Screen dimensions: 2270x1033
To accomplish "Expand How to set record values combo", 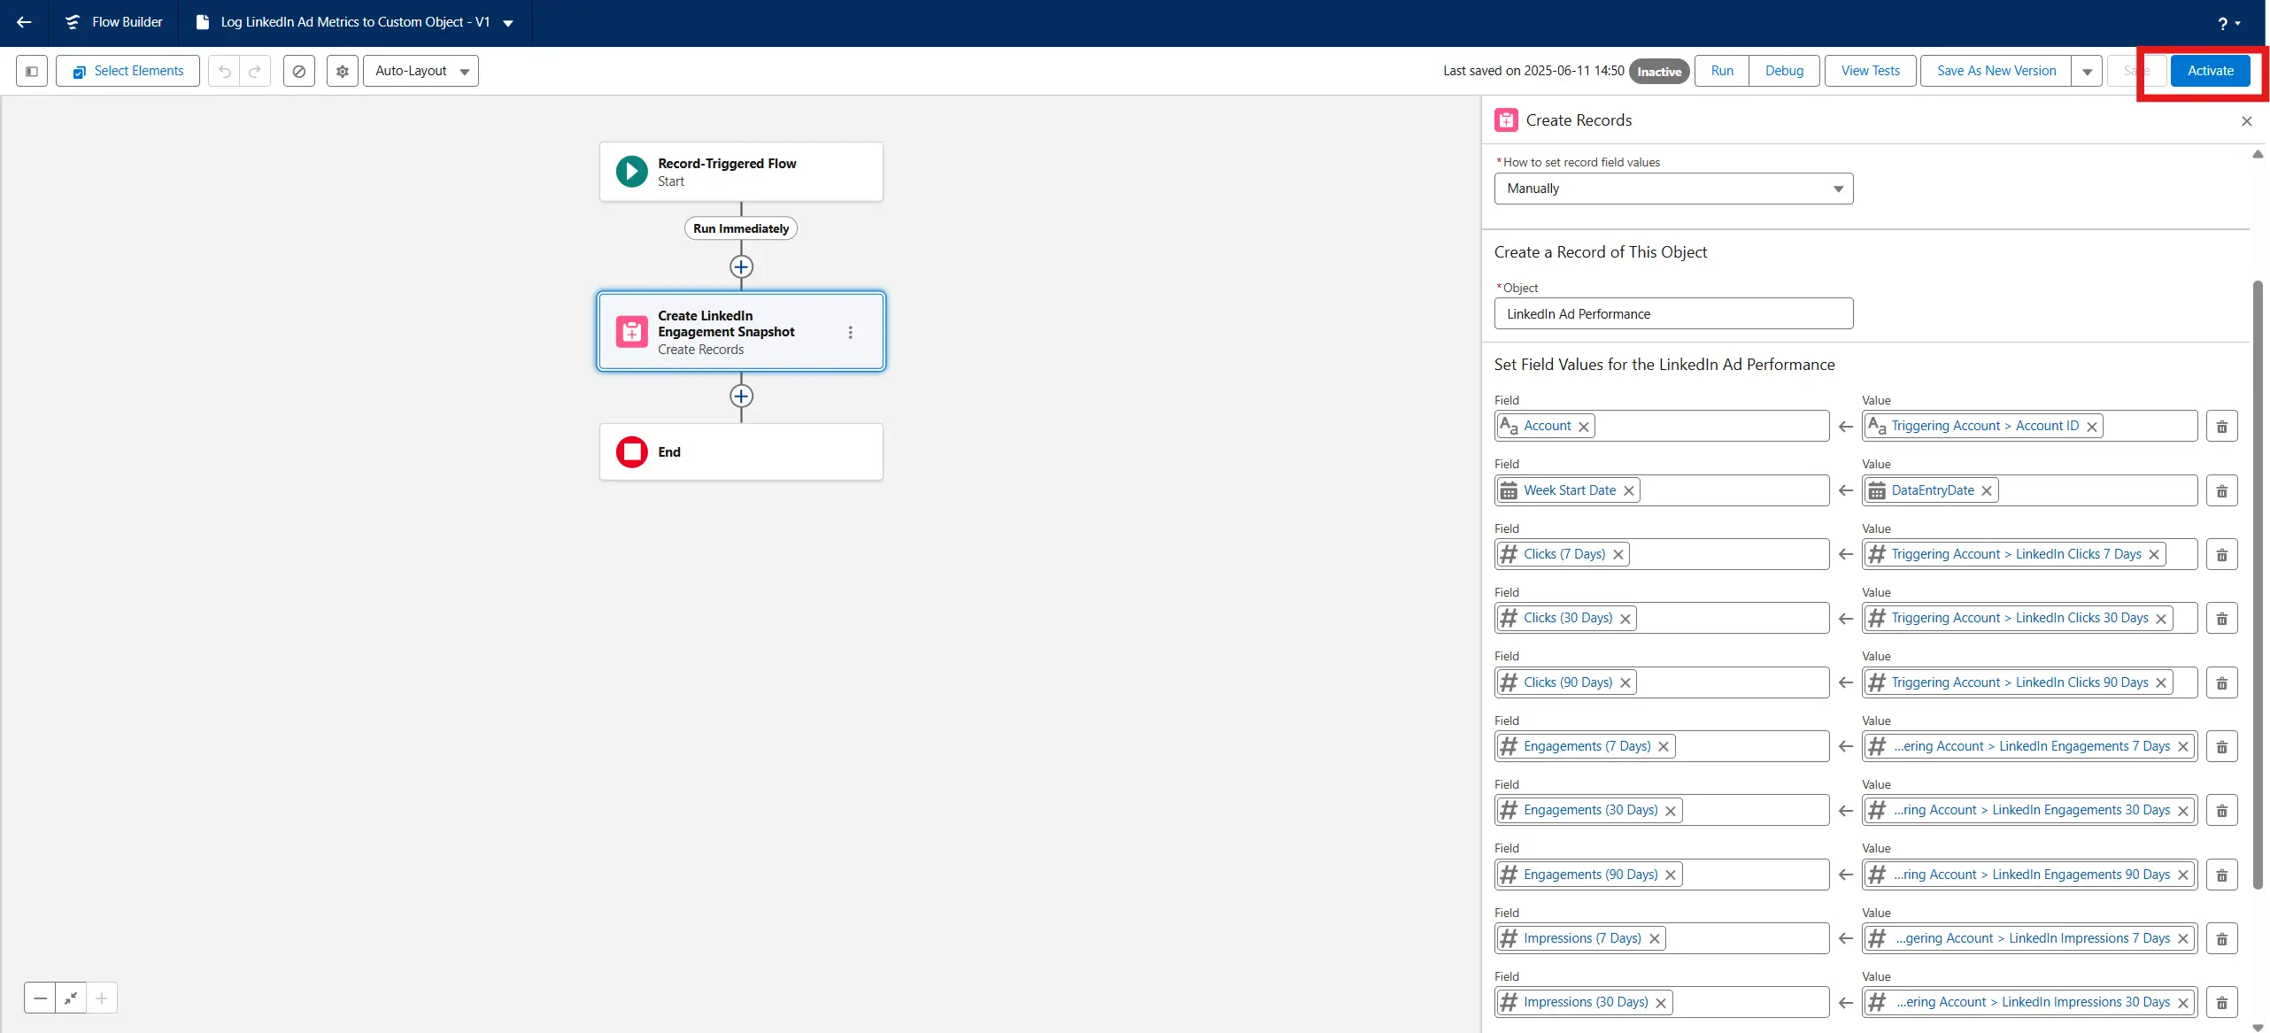I will click(x=1673, y=189).
